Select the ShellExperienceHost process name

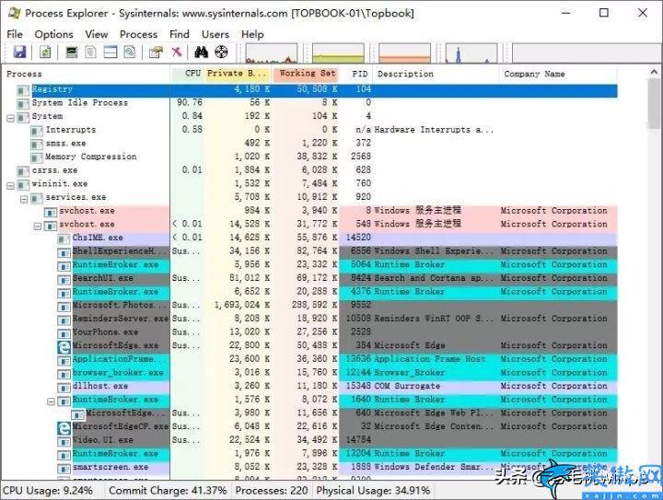pyautogui.click(x=120, y=251)
